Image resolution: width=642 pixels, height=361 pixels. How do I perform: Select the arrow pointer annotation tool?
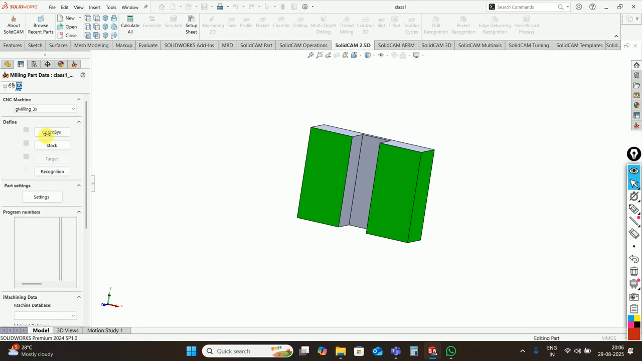(634, 184)
